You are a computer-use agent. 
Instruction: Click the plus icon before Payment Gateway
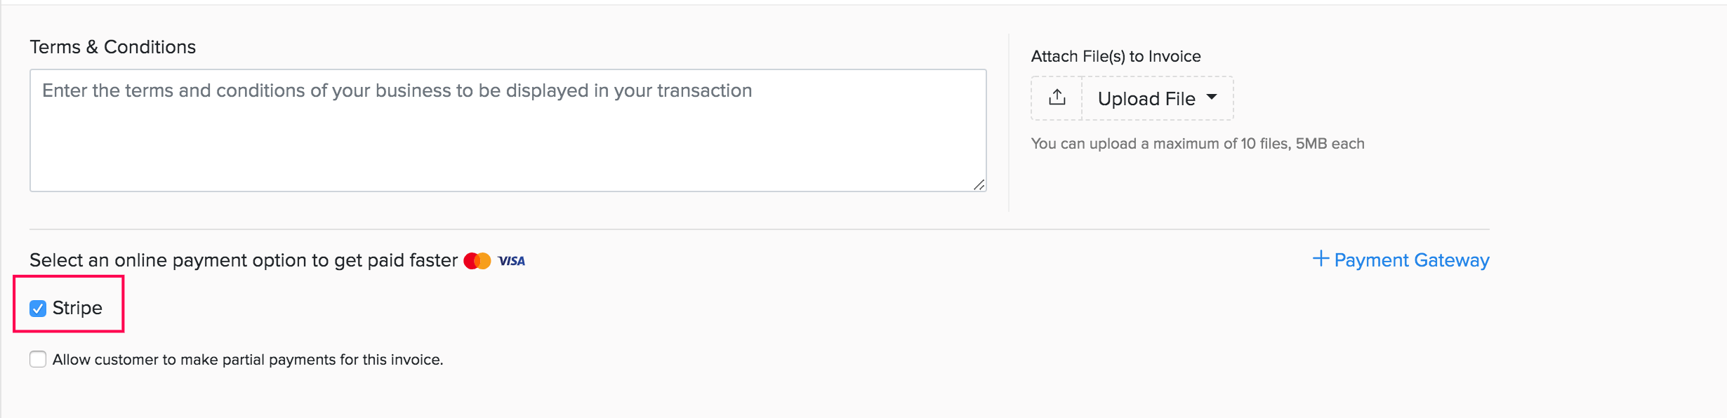point(1321,259)
